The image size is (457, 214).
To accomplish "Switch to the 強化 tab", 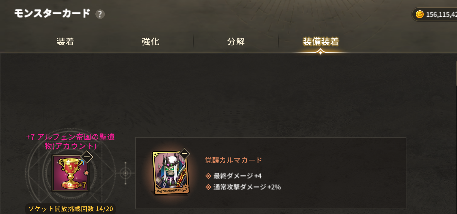I will pyautogui.click(x=151, y=42).
